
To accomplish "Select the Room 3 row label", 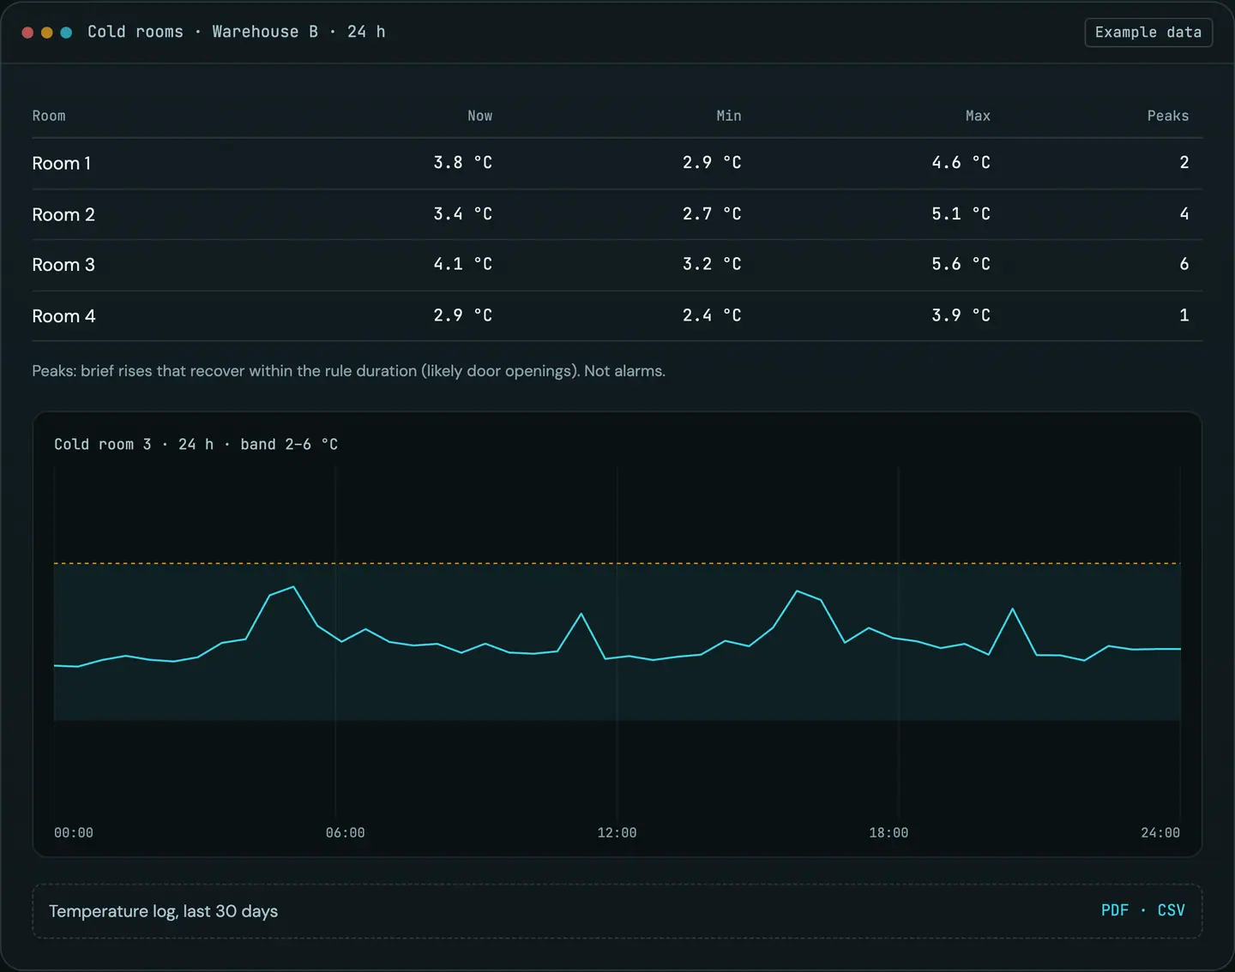I will click(63, 265).
